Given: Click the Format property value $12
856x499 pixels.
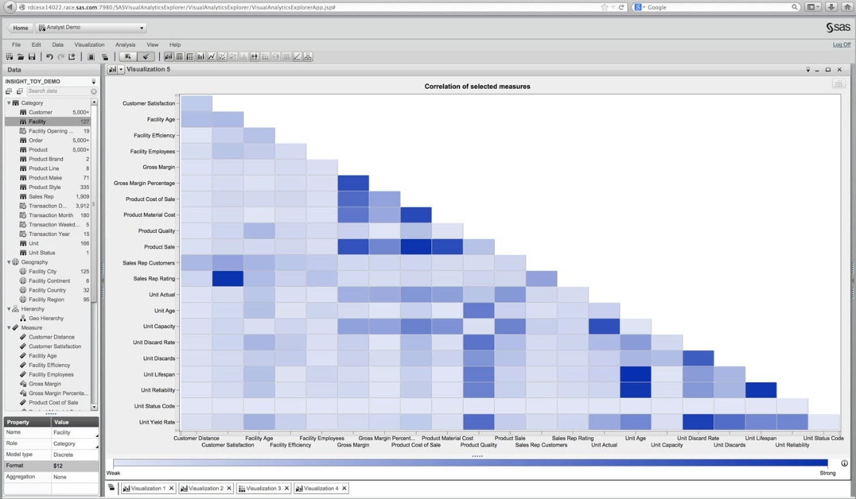Looking at the screenshot, I should pos(75,466).
